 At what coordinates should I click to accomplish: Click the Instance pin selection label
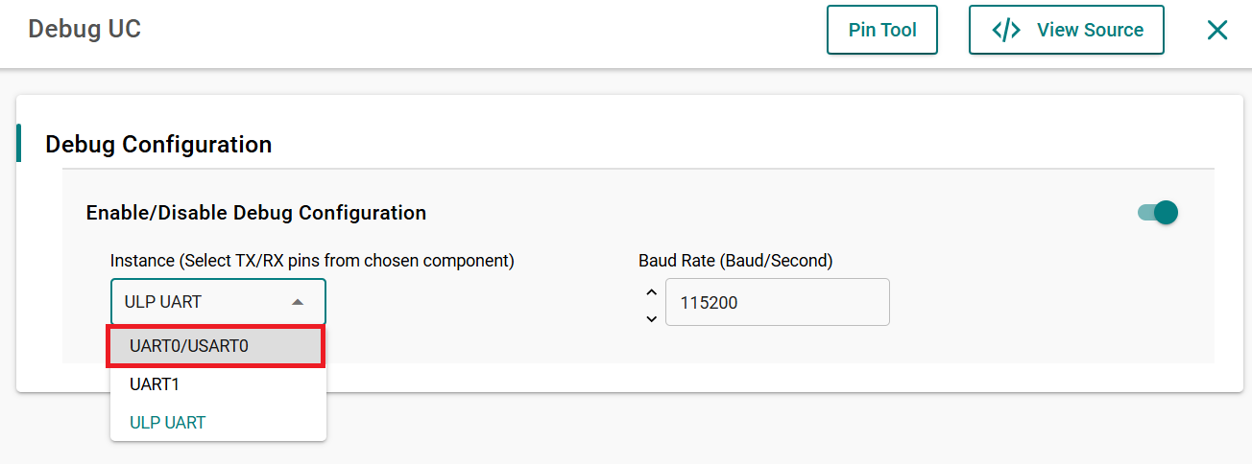(312, 261)
